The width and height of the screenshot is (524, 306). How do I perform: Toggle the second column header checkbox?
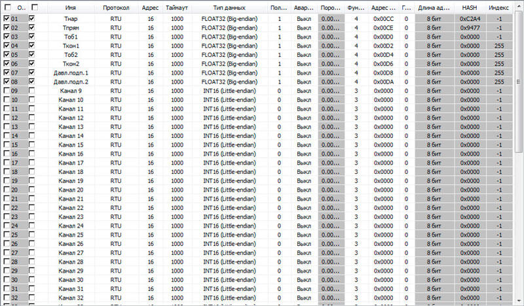(x=35, y=7)
